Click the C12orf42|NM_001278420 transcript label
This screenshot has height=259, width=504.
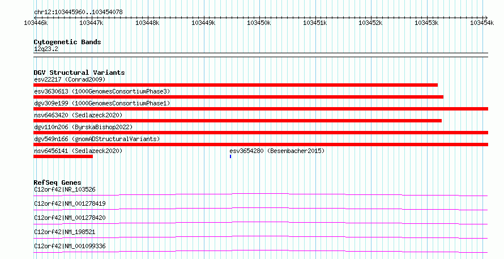pyautogui.click(x=70, y=218)
